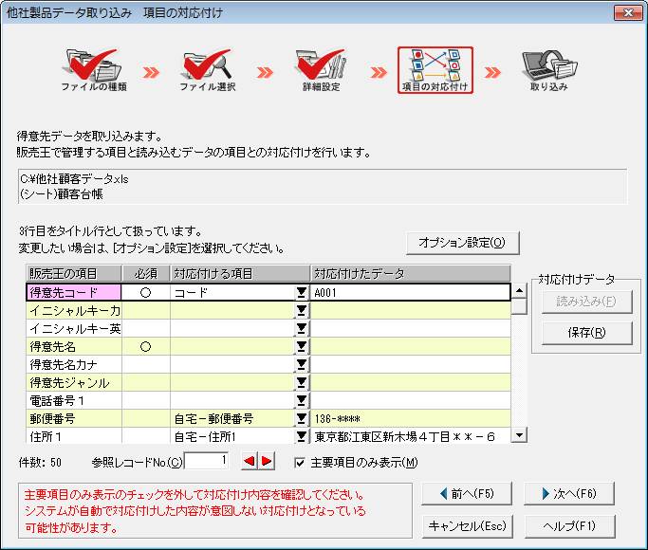The image size is (648, 550).
Task: Select the 得意先ジャンル cell
Action: pyautogui.click(x=74, y=382)
